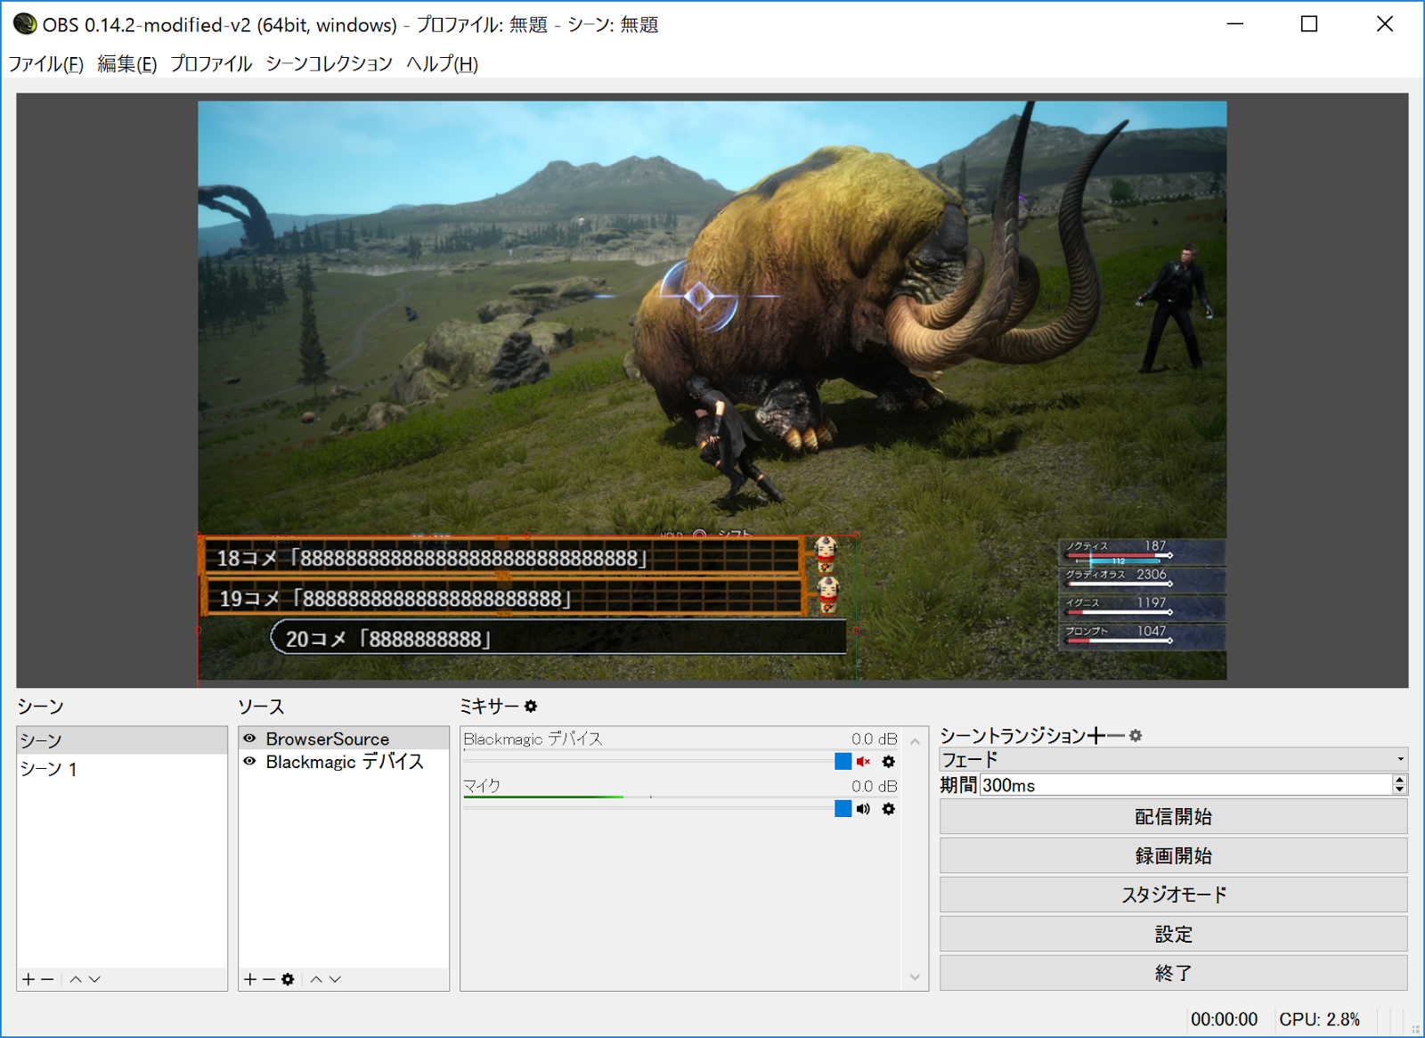Open gear settings for マイク audio
Viewport: 1425px width, 1038px height.
888,809
